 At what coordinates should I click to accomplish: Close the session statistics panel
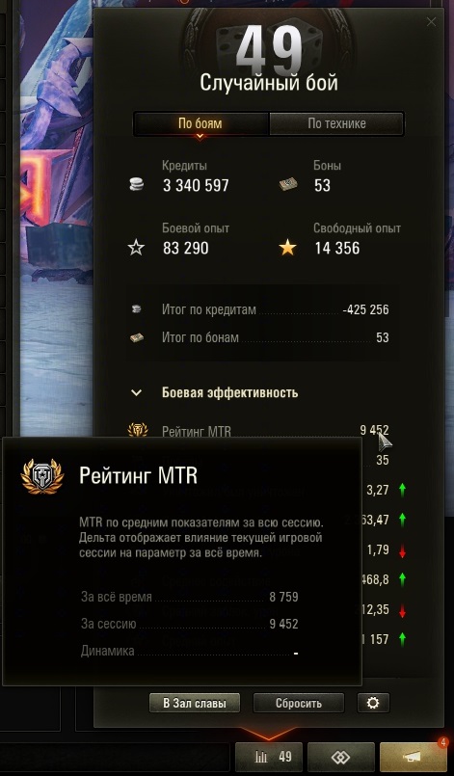tap(431, 22)
